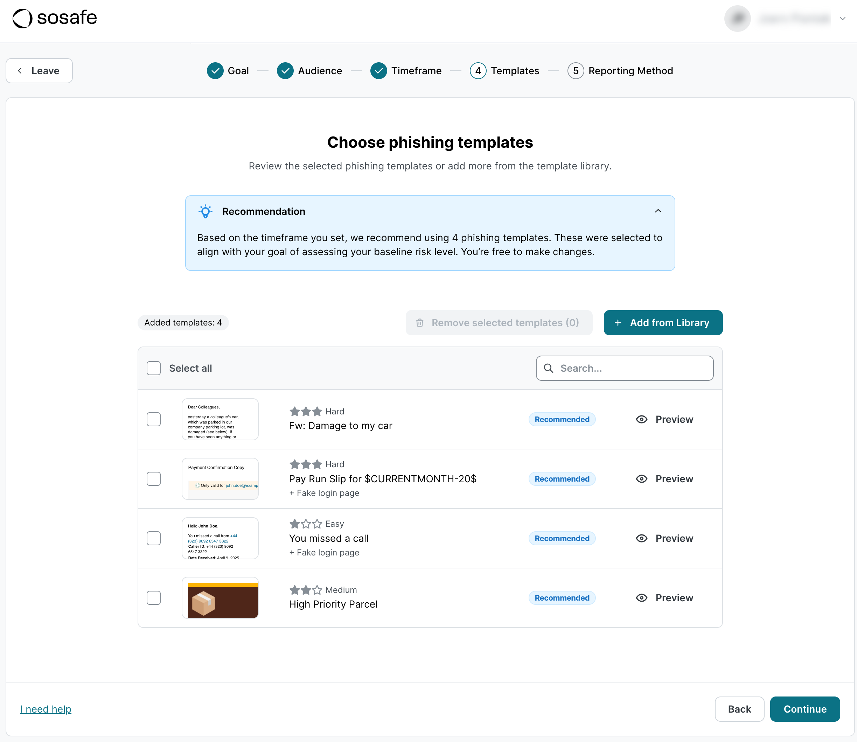Screen dimensions: 857x742
Task: Click eye icon for High Priority Parcel
Action: (641, 598)
